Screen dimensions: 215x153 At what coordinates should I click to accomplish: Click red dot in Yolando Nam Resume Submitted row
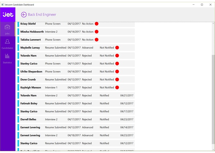(x=117, y=55)
